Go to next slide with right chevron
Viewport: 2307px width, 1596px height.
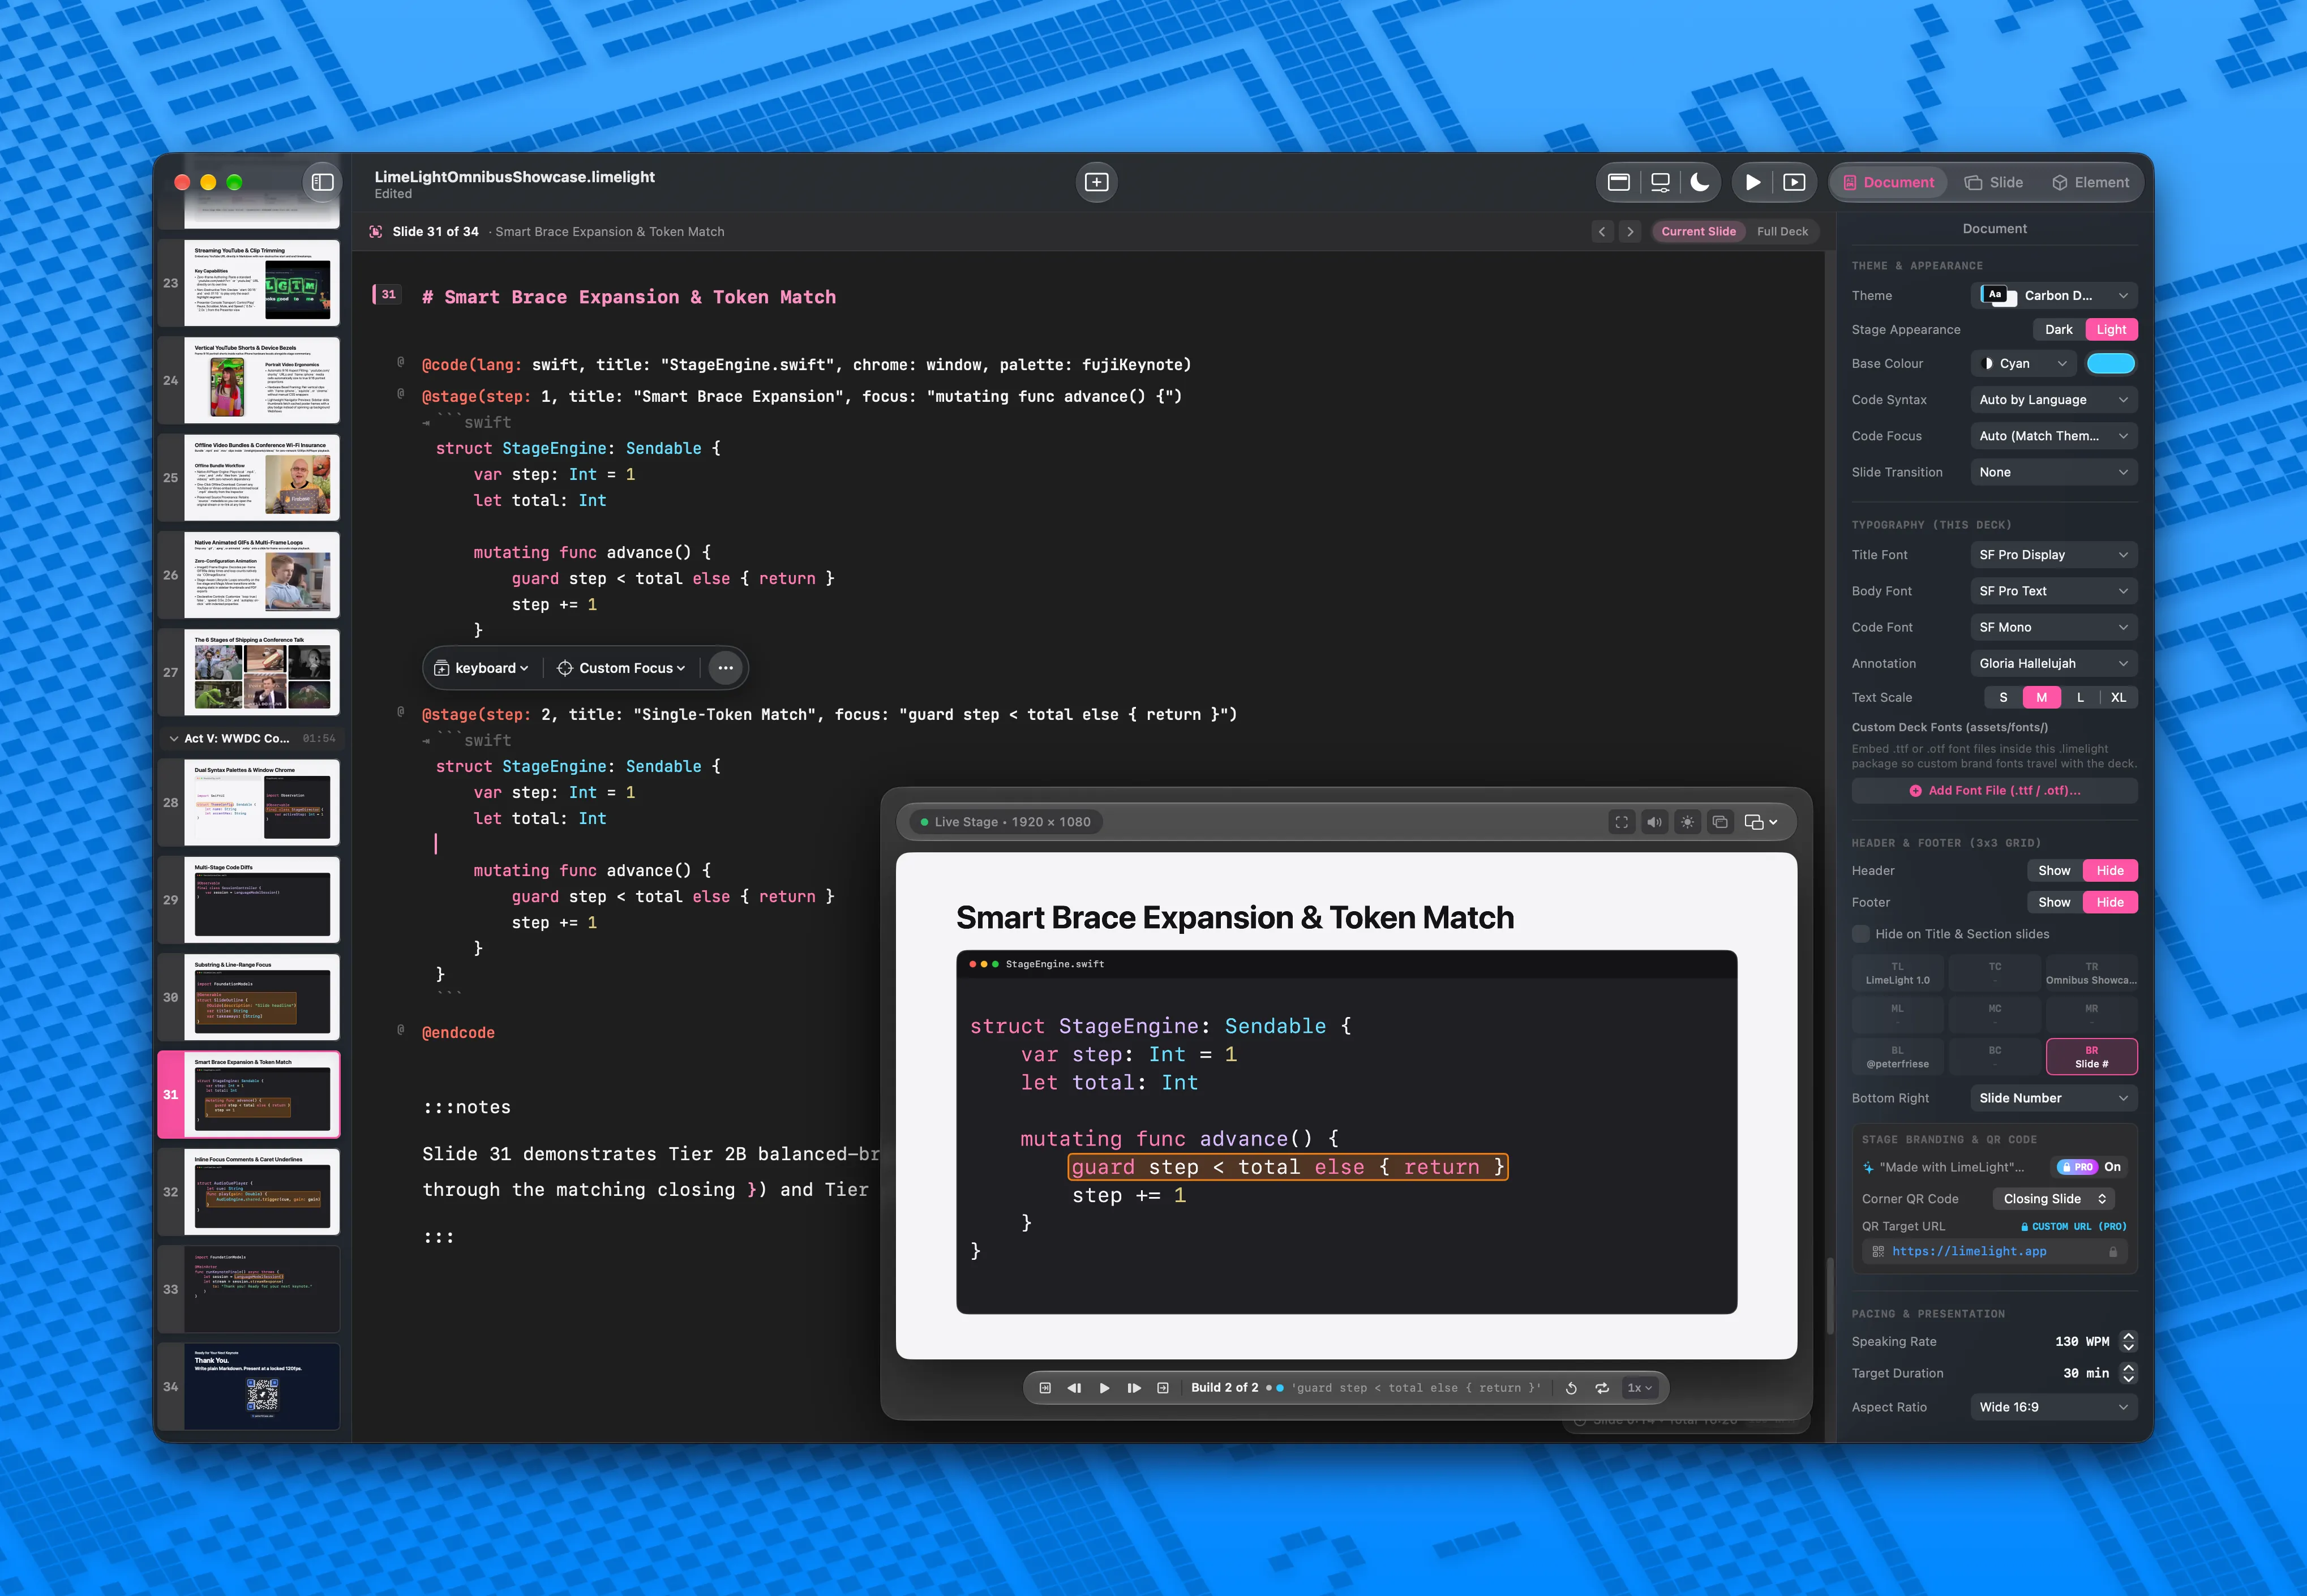coord(1630,231)
